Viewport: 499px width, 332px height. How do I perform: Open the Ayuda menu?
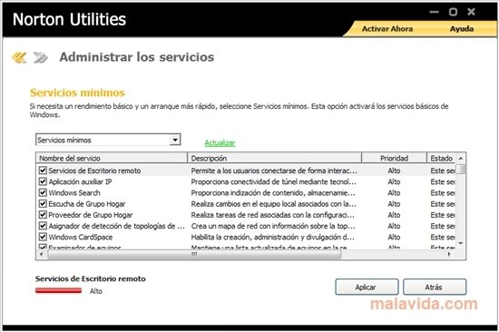[x=462, y=29]
